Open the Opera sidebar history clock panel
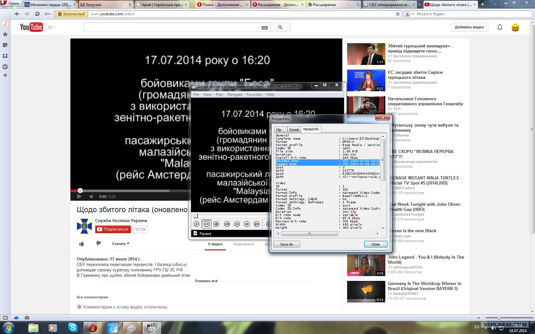 coord(5,67)
